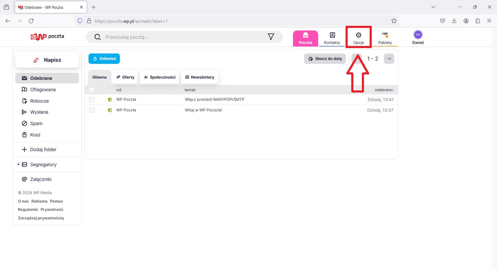The height and width of the screenshot is (269, 497).
Task: Switch to the Społeczności tab
Action: pos(160,77)
